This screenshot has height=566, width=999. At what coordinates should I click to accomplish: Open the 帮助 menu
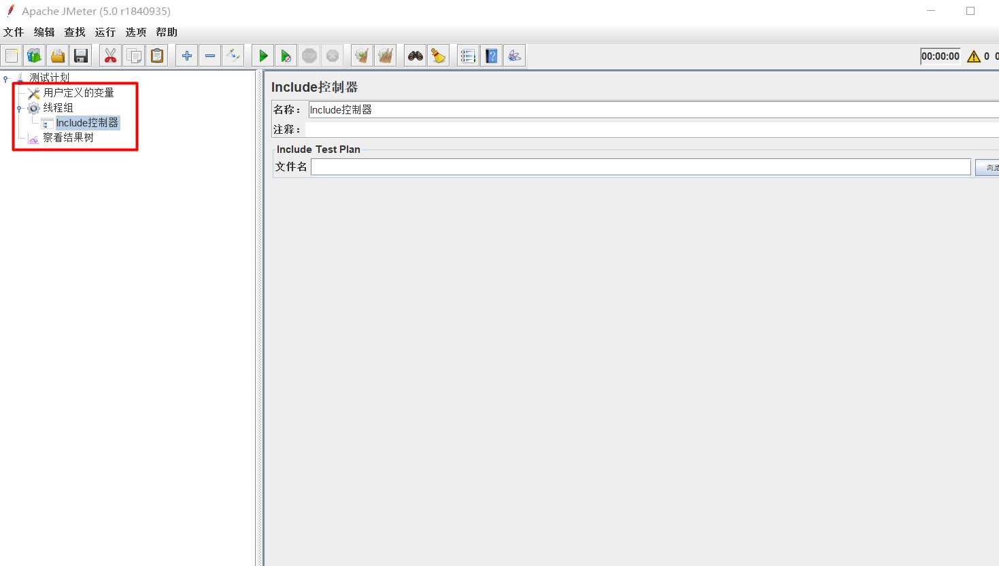[167, 32]
